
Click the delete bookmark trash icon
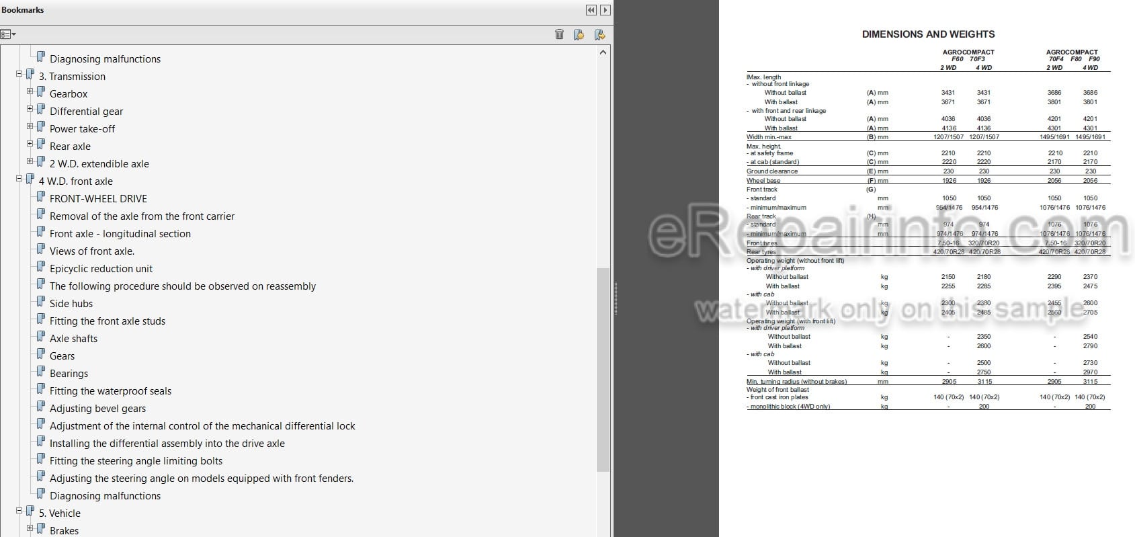click(559, 34)
